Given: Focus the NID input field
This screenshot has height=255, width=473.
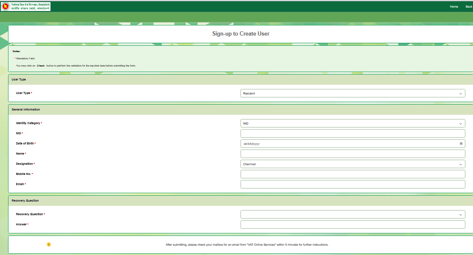Looking at the screenshot, I should 353,133.
